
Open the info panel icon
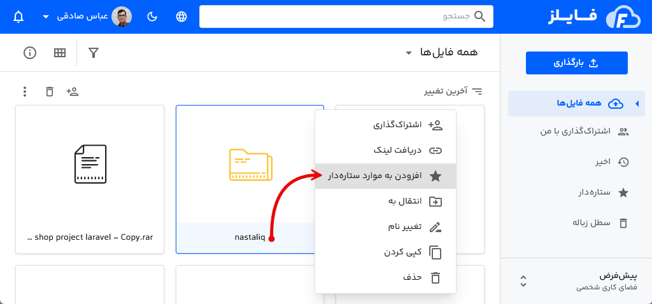coord(30,53)
